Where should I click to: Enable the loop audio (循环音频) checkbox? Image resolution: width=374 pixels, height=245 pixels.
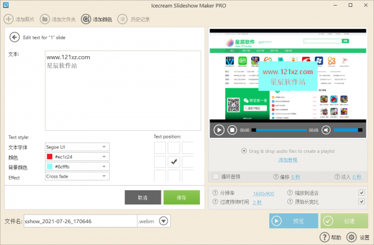pyautogui.click(x=216, y=176)
